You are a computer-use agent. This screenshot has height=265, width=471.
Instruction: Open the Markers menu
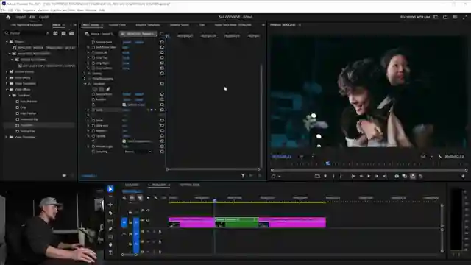tap(43, 10)
